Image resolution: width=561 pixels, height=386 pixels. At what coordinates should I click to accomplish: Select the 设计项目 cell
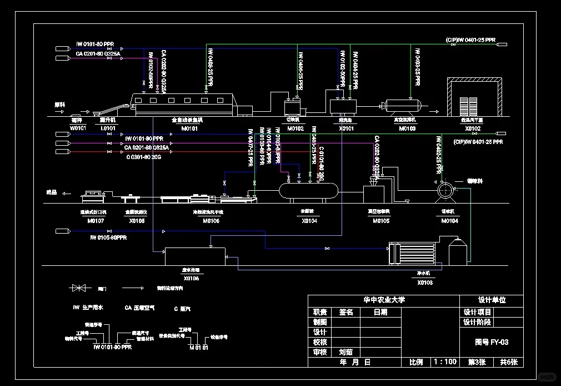pos(477,312)
